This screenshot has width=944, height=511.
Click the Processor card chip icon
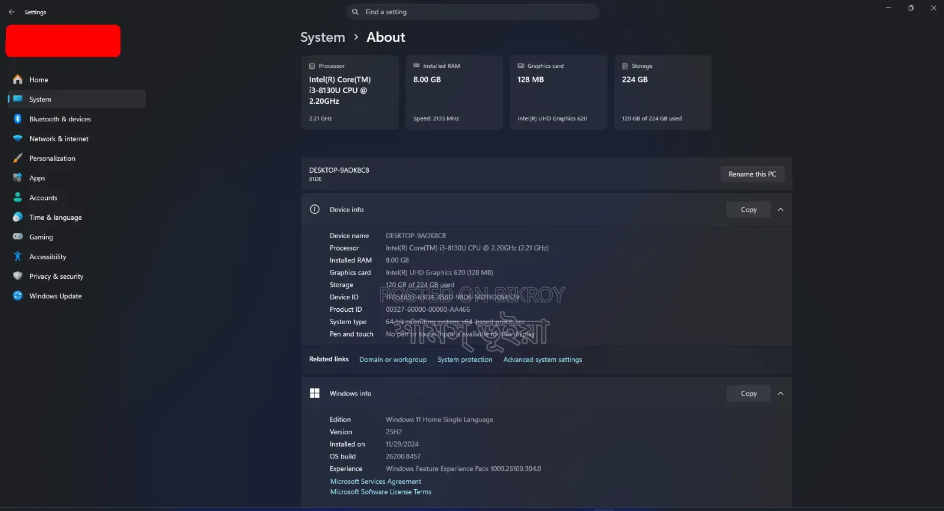click(312, 66)
